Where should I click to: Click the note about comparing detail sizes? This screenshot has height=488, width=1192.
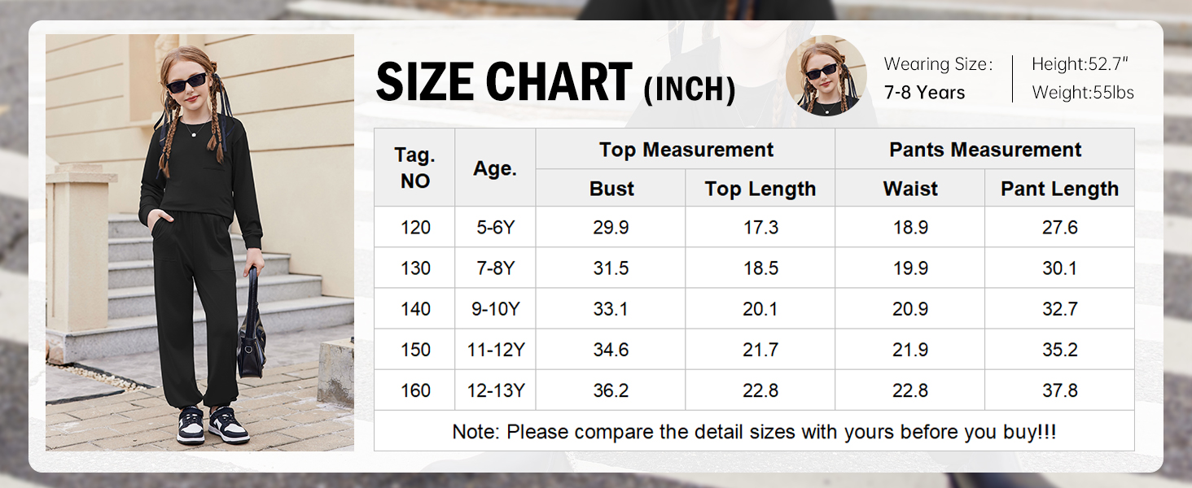pyautogui.click(x=754, y=432)
